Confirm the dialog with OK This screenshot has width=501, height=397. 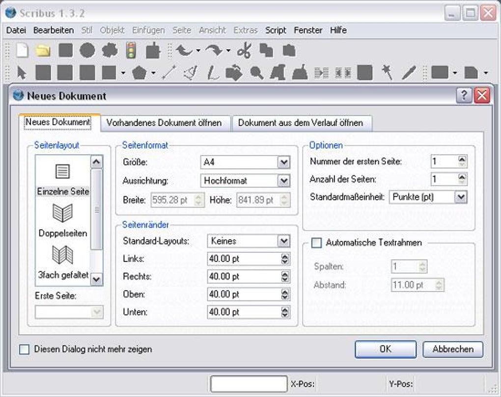pyautogui.click(x=385, y=349)
